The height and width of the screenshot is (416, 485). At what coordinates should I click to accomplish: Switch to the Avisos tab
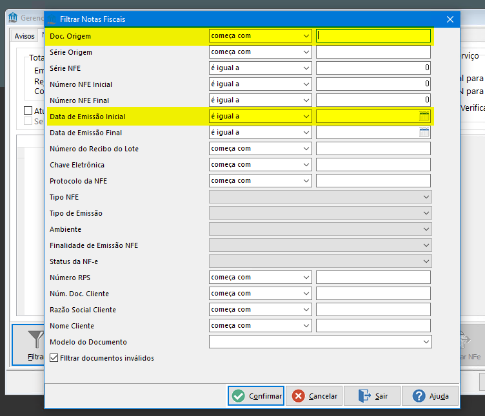pos(25,36)
